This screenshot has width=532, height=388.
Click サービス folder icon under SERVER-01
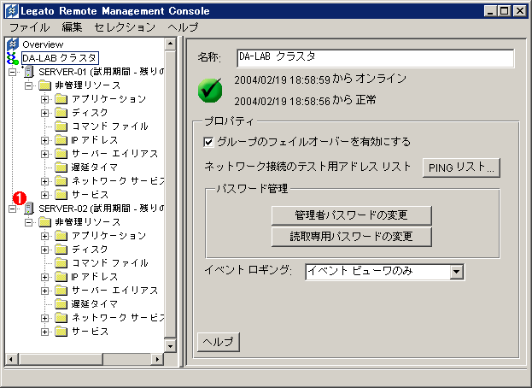click(x=61, y=195)
